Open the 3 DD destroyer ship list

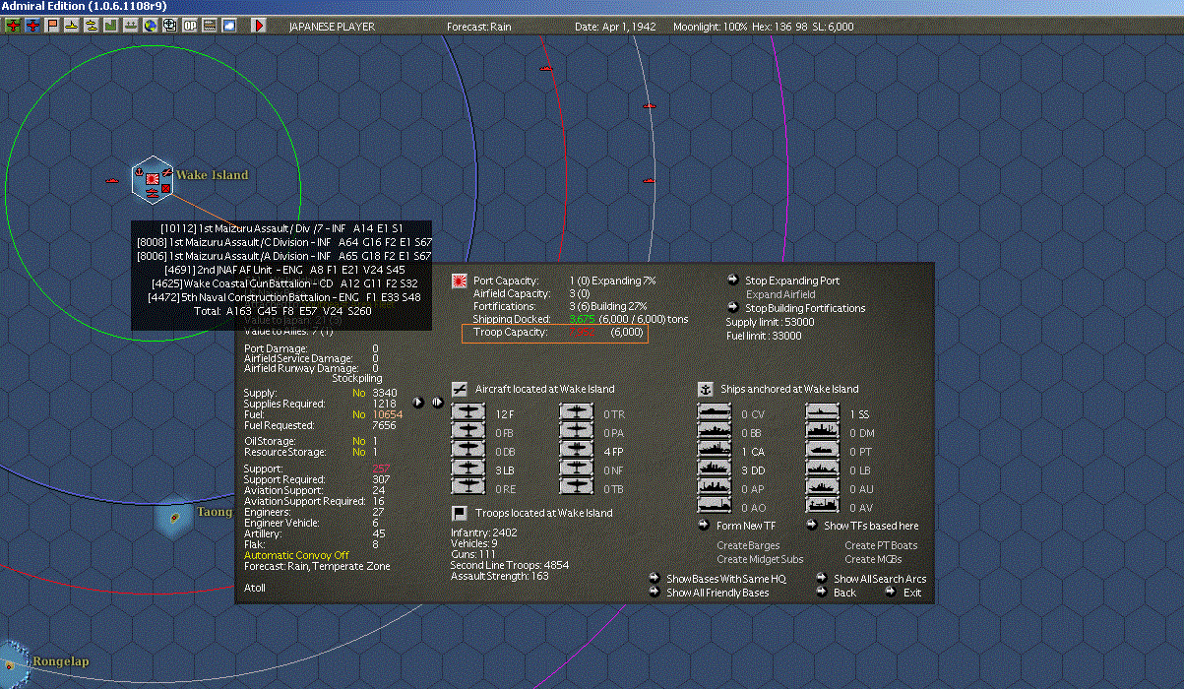715,470
